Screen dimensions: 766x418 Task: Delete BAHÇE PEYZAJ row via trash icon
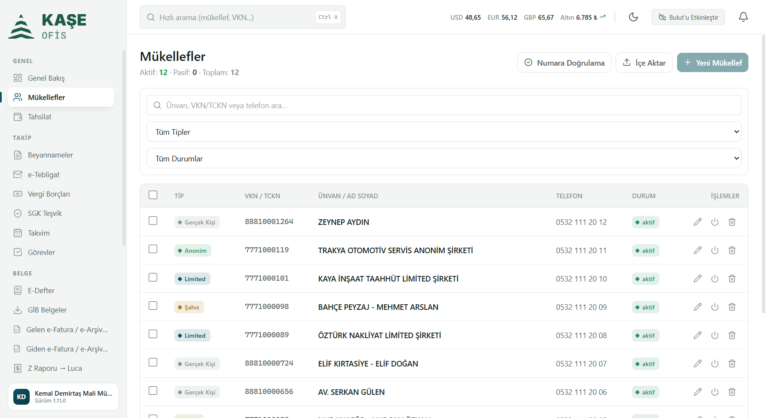pos(732,307)
